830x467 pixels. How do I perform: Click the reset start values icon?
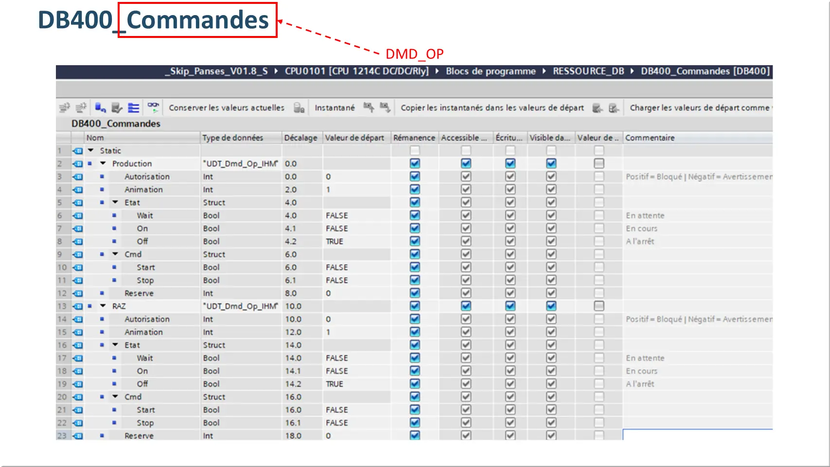101,108
